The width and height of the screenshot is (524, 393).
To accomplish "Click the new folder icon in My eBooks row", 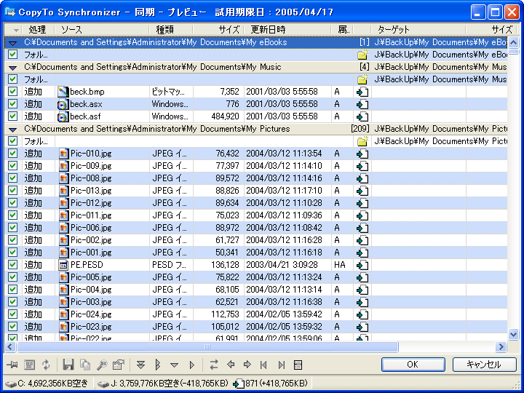I will [x=362, y=55].
